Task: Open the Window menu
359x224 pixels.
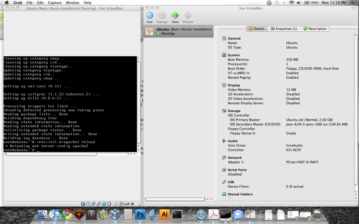Action: (73, 2)
